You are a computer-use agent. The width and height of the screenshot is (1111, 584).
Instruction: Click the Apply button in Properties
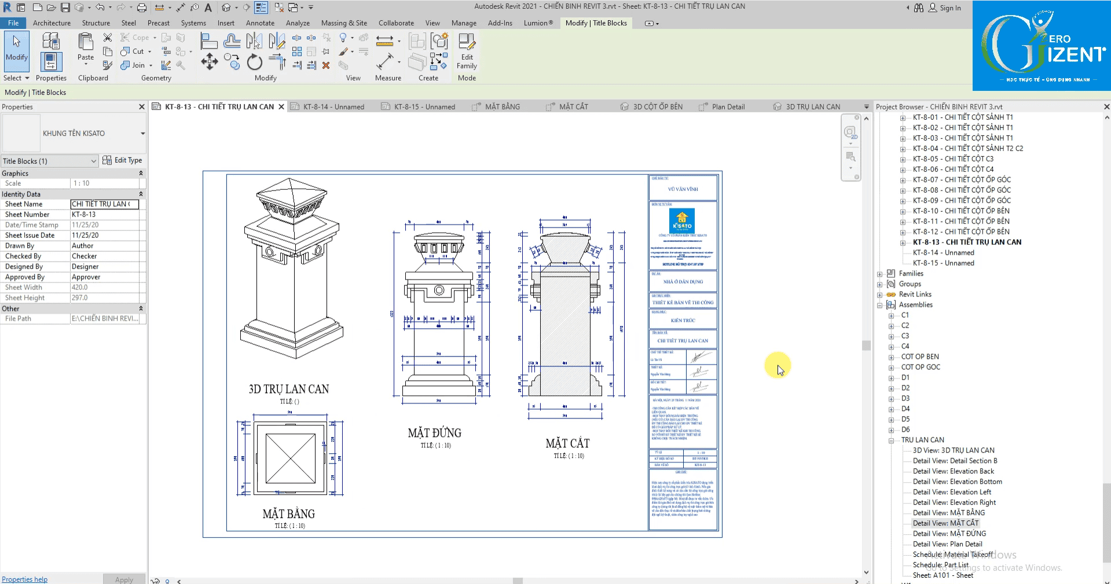[124, 579]
